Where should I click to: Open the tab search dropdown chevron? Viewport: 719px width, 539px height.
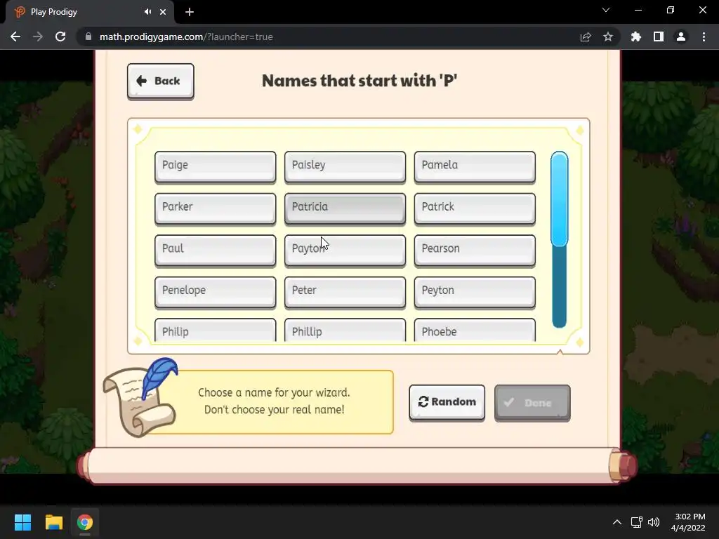[x=606, y=10]
